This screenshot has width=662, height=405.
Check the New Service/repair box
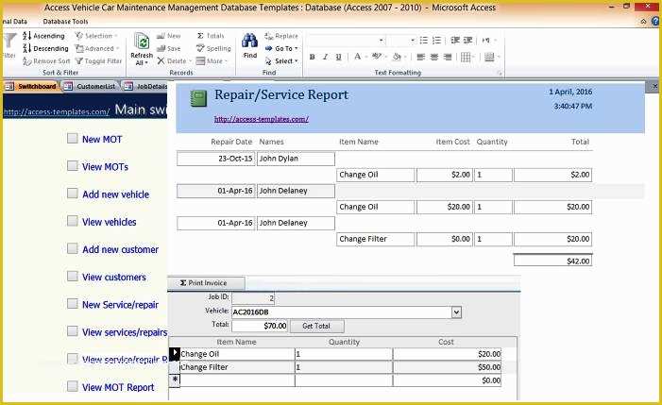point(72,304)
